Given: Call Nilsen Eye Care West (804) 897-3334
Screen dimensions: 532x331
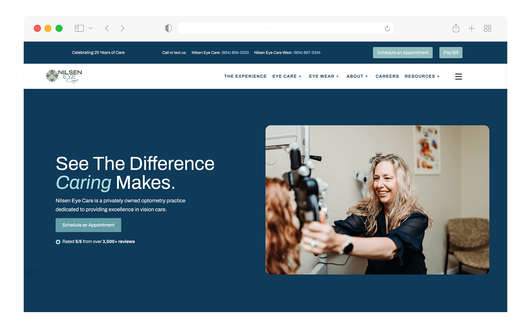Looking at the screenshot, I should click(307, 53).
